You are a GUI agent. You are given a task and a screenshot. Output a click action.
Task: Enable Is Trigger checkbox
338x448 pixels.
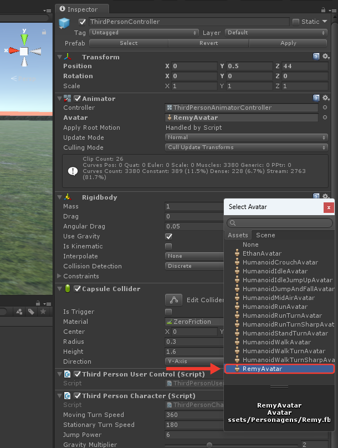[168, 312]
